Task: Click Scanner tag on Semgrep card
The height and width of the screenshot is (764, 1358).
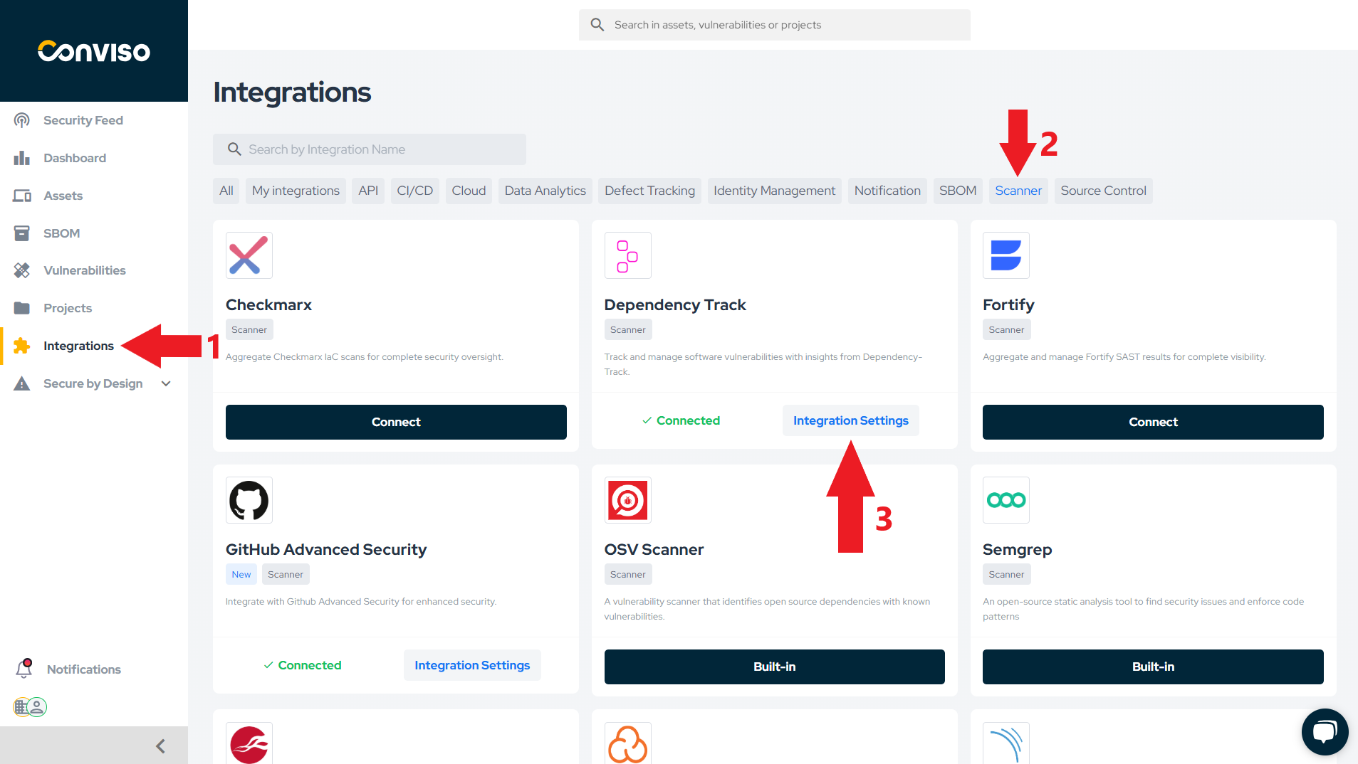Action: (x=1006, y=574)
